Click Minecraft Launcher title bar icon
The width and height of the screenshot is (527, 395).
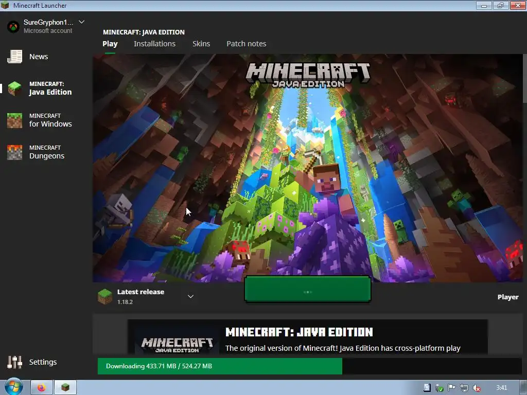(5, 5)
